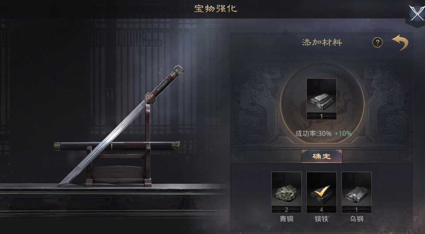Click the 成功率:30% text
The image size is (425, 234).
tap(313, 133)
